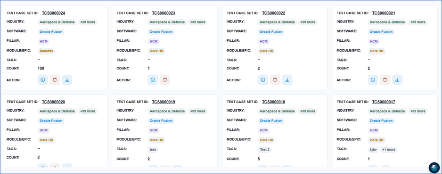Open TCS0000019 test case set link
The height and width of the screenshot is (174, 442).
coord(164,102)
